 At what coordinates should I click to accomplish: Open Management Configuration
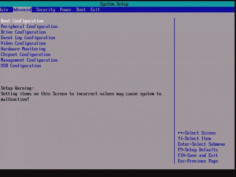pos(29,60)
